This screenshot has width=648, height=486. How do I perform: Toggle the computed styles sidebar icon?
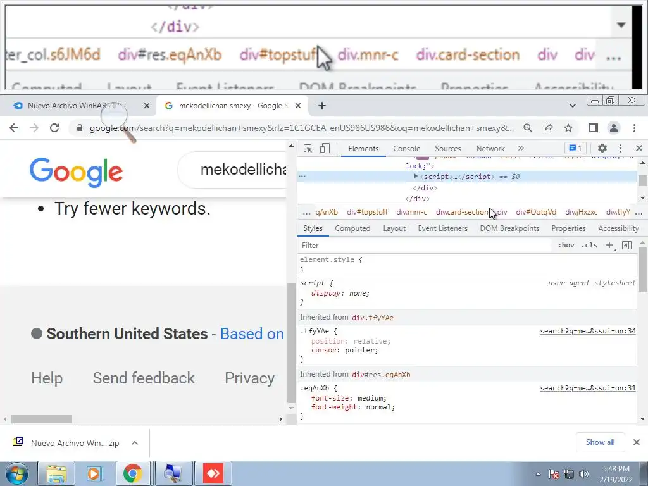[x=626, y=245]
